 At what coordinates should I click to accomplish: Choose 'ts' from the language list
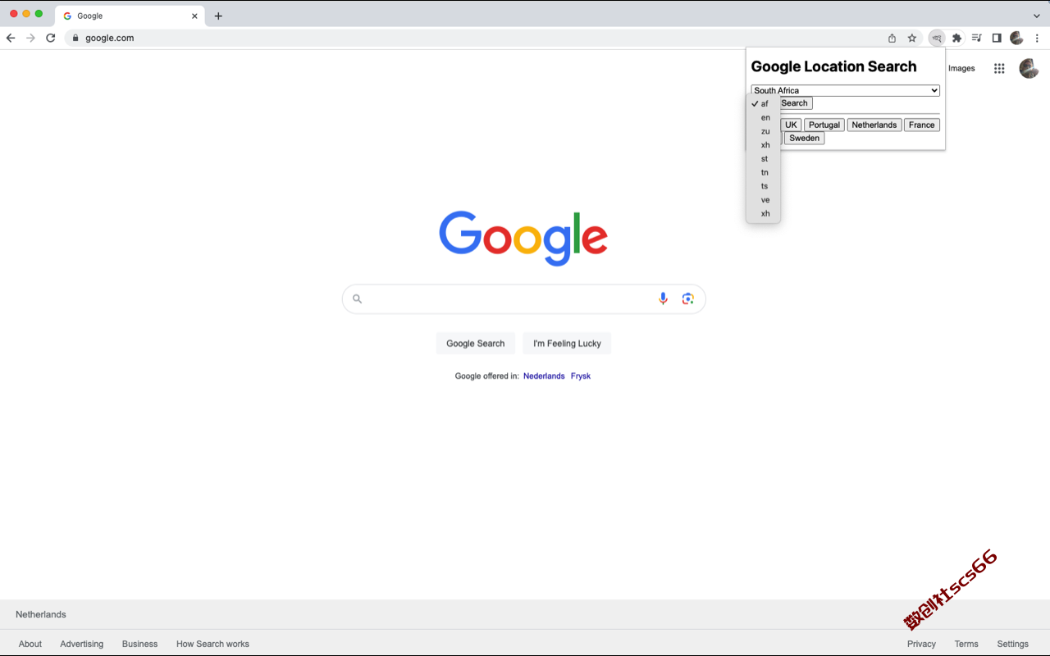(x=763, y=186)
